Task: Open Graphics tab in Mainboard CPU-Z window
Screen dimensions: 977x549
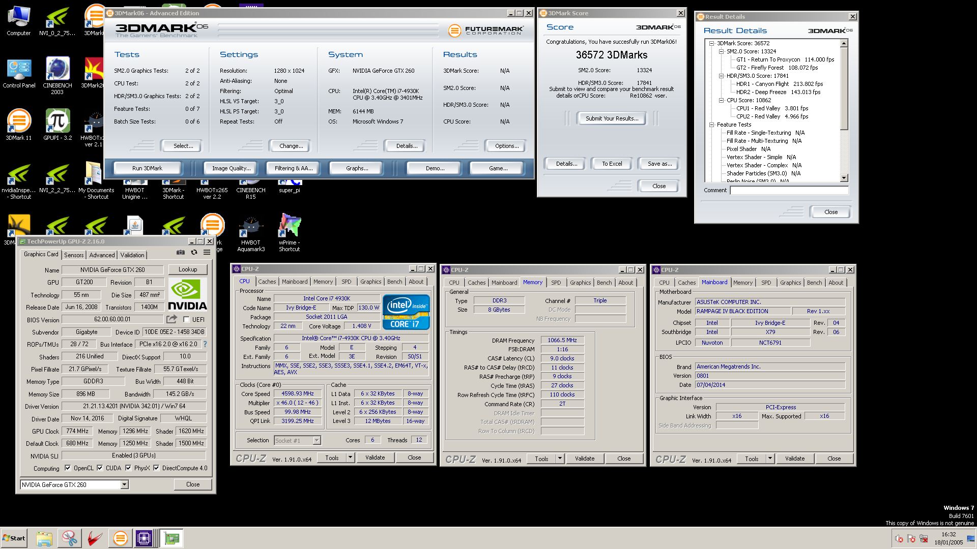Action: click(x=790, y=283)
